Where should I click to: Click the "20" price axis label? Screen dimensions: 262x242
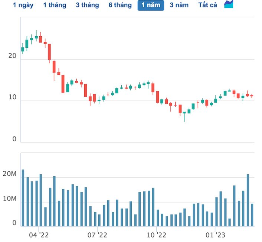12,56
